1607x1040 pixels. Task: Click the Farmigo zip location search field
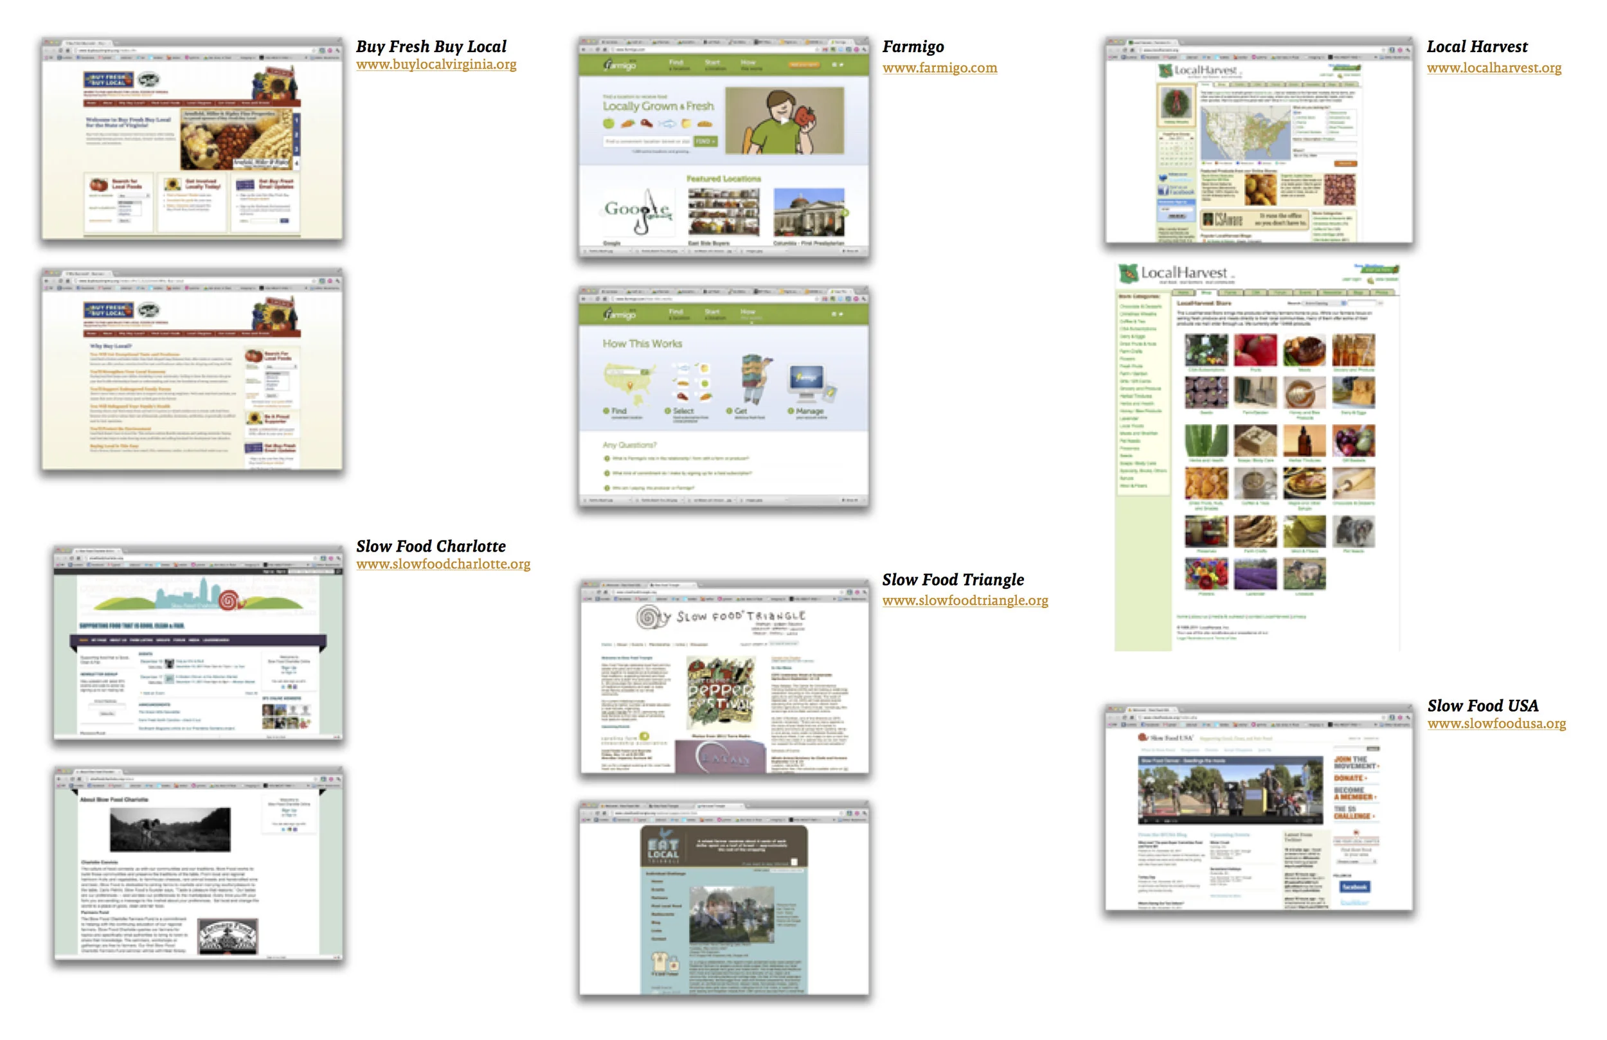(647, 141)
